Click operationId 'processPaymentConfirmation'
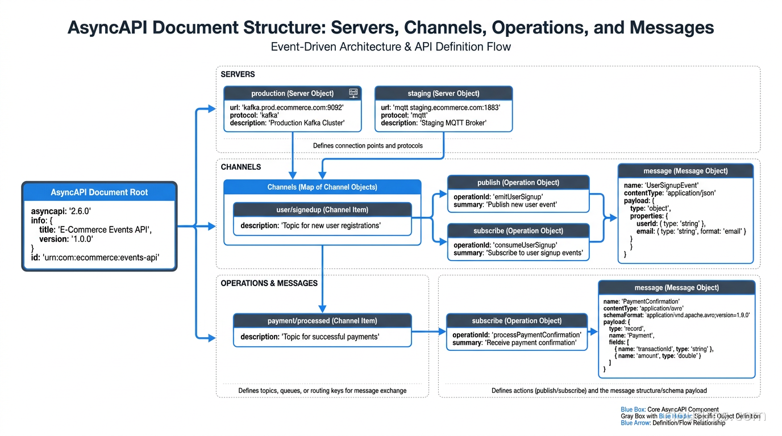 517,334
